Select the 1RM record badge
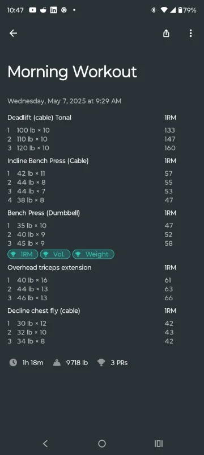 point(23,254)
